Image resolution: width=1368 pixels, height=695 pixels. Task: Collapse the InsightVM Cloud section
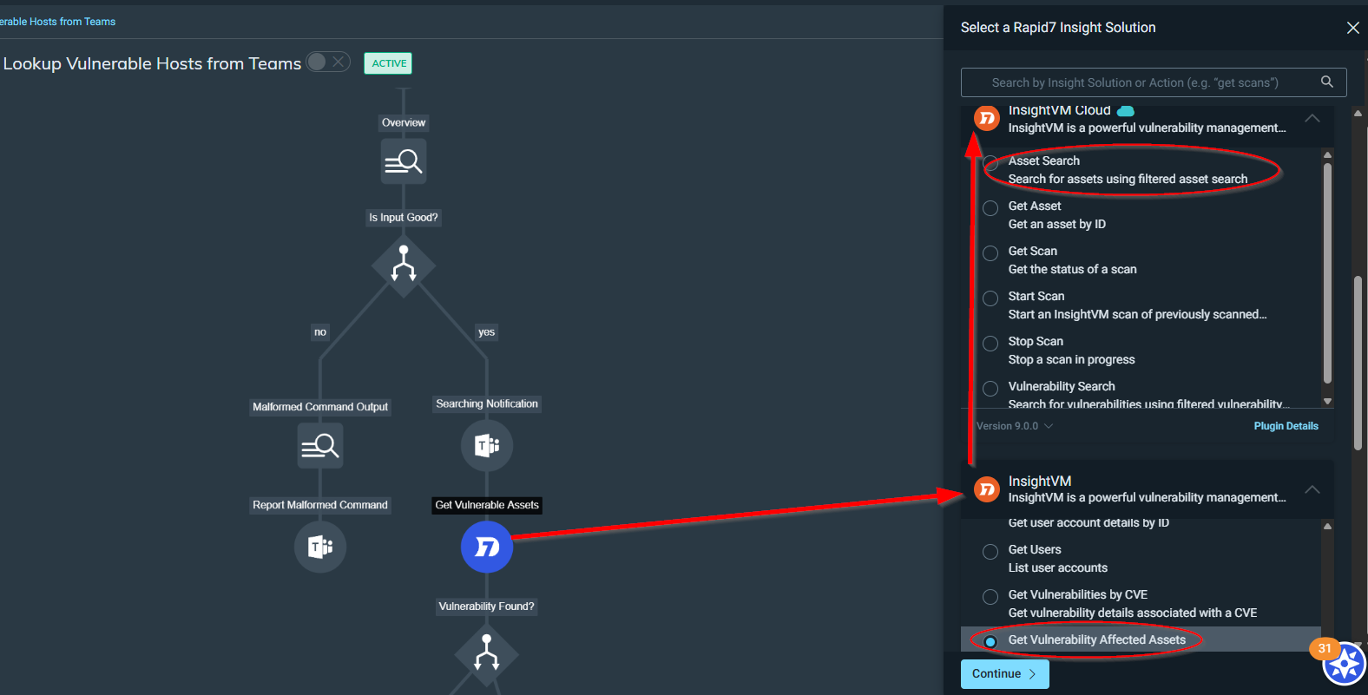point(1312,118)
